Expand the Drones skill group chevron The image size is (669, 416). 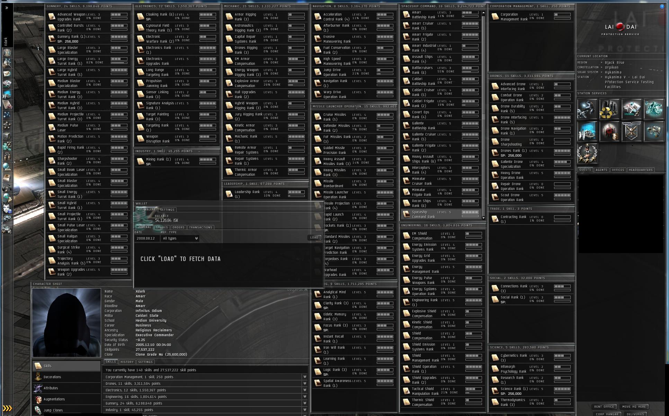[x=304, y=383]
